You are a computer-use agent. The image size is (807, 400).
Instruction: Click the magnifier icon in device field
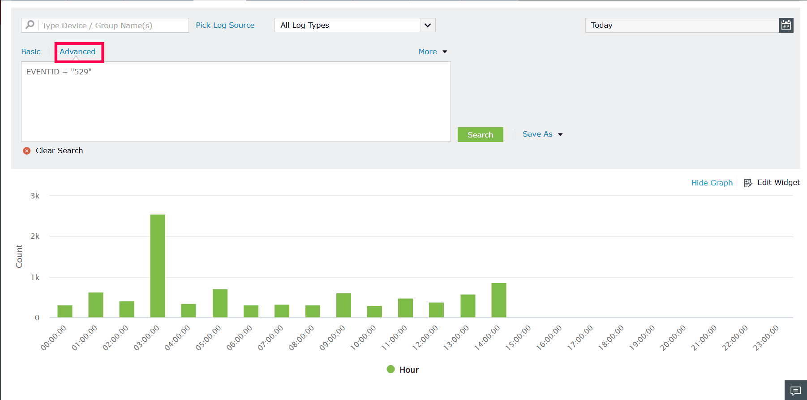pos(30,25)
